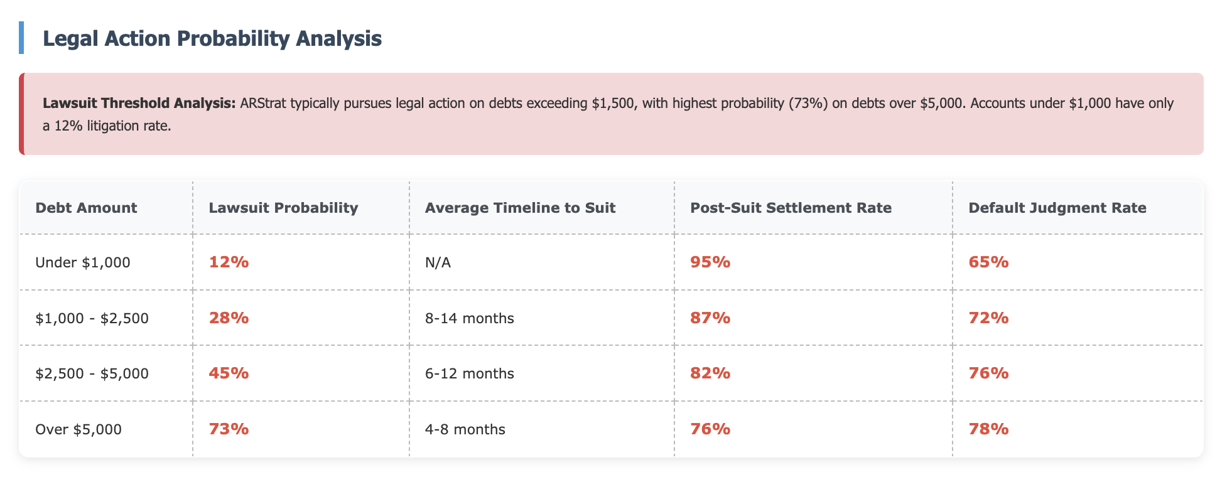Click the Legal Action Probability Analysis heading
This screenshot has height=482, width=1232.
pyautogui.click(x=212, y=38)
